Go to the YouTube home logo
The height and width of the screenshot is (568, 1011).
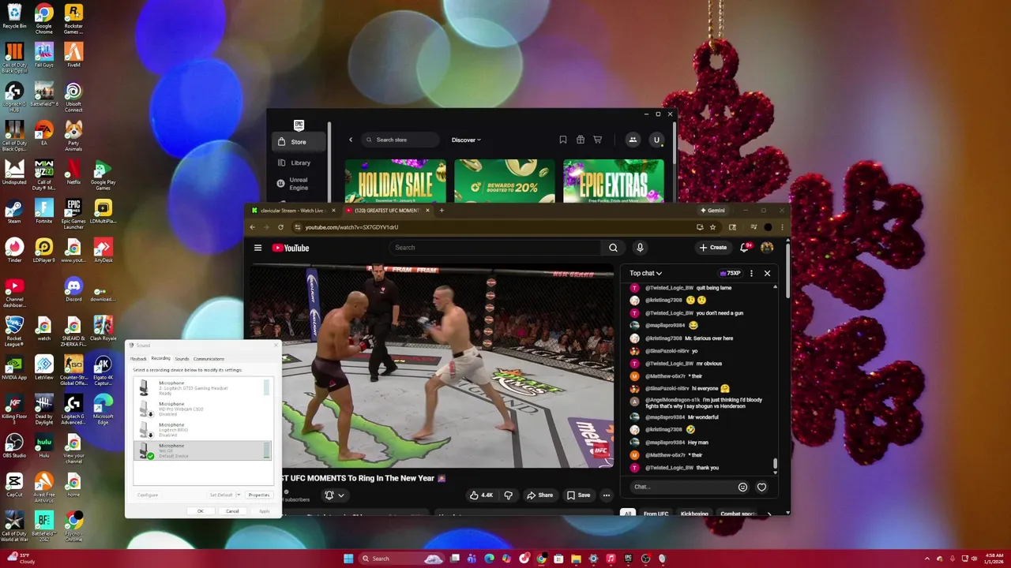click(x=291, y=248)
